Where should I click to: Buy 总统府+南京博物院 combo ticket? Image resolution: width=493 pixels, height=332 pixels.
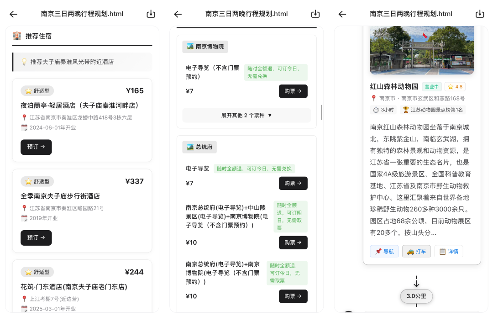[x=293, y=296]
